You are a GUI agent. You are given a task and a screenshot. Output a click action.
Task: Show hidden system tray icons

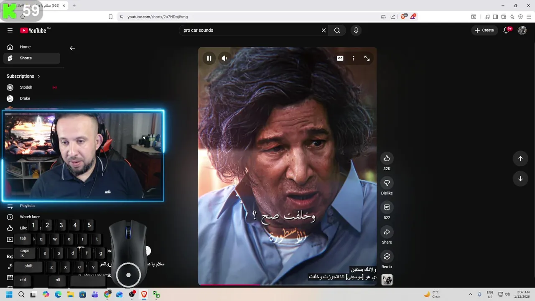[x=471, y=294]
